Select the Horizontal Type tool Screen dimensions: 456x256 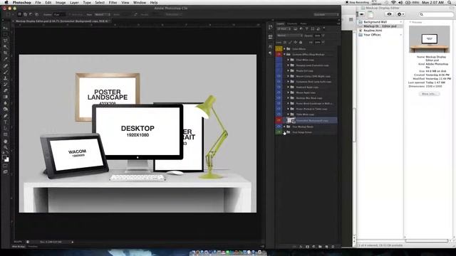[6, 122]
